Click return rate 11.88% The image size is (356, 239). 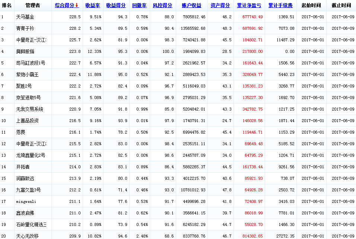pyautogui.click(x=95, y=74)
